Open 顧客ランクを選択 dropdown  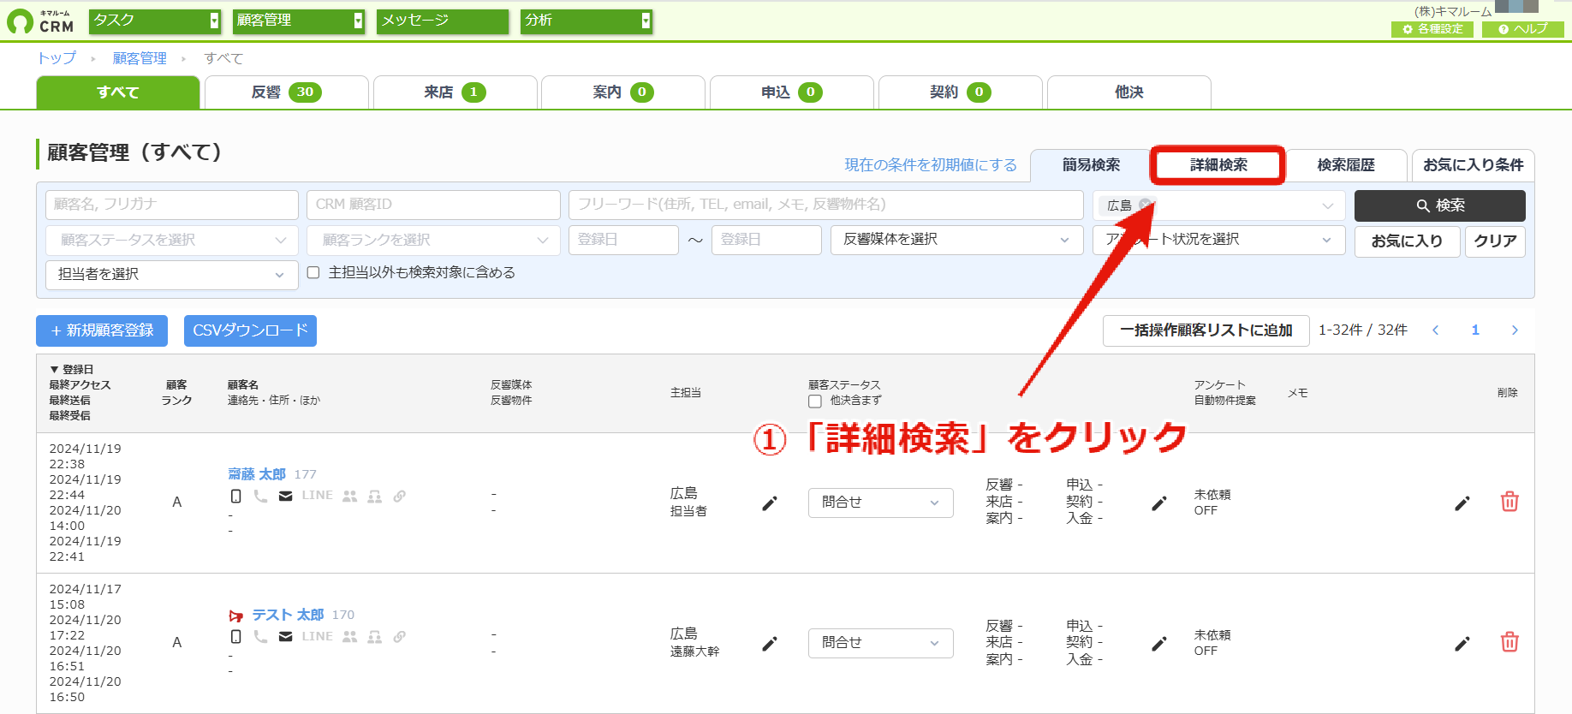[433, 240]
